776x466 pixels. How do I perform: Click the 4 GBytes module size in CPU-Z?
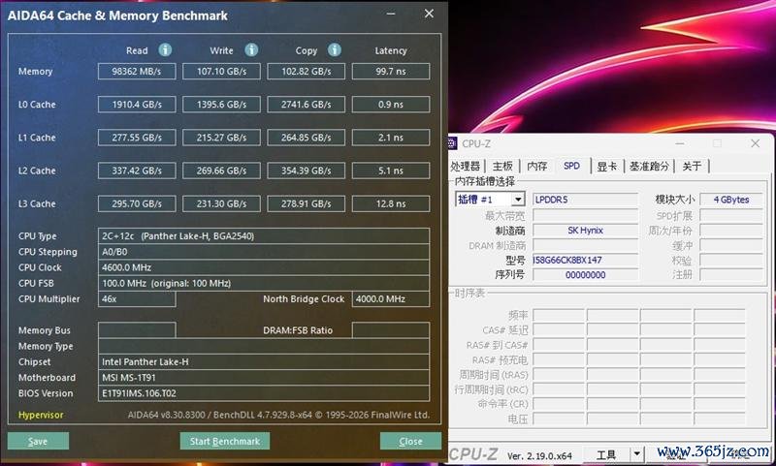click(x=731, y=200)
